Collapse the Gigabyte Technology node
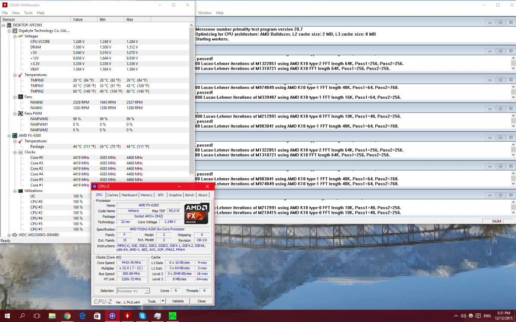Viewport: 516px width, 322px height. point(9,30)
